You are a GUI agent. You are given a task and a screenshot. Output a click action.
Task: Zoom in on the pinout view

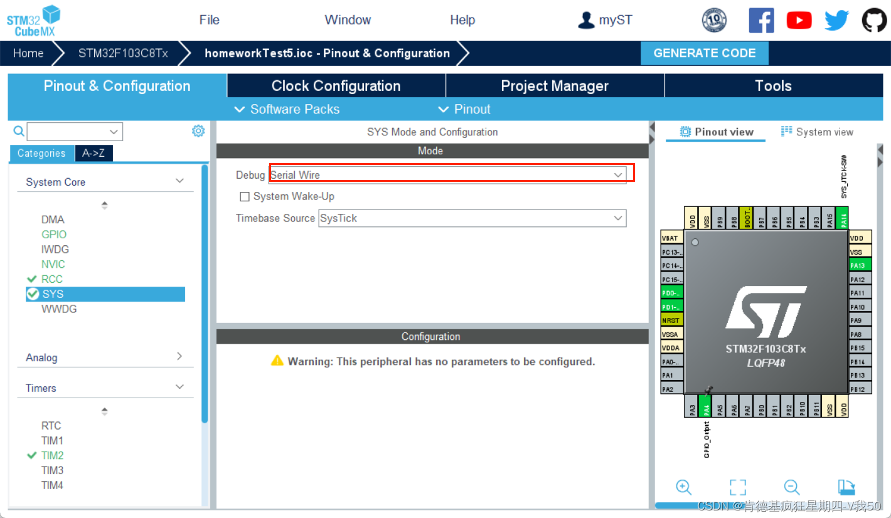point(683,487)
